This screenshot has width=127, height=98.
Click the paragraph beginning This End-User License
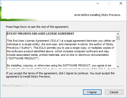point(61,50)
